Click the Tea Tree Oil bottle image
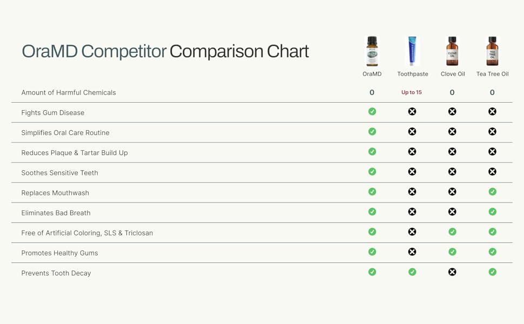This screenshot has height=324, width=524. 492,51
